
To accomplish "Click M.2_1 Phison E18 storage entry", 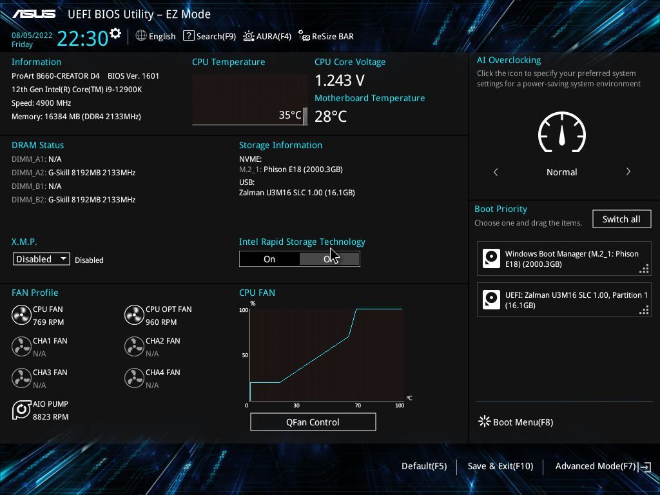I will (291, 170).
